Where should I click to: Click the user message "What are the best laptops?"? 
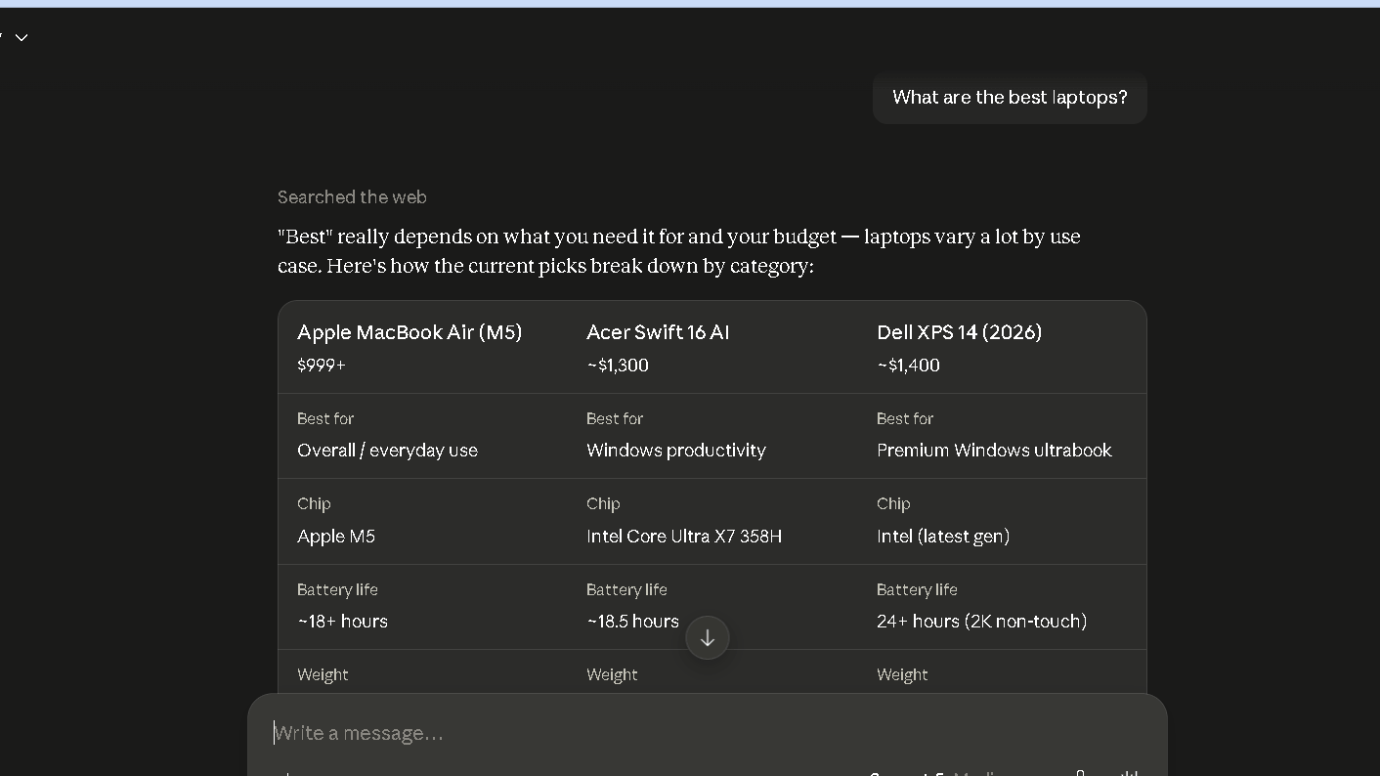1010,98
